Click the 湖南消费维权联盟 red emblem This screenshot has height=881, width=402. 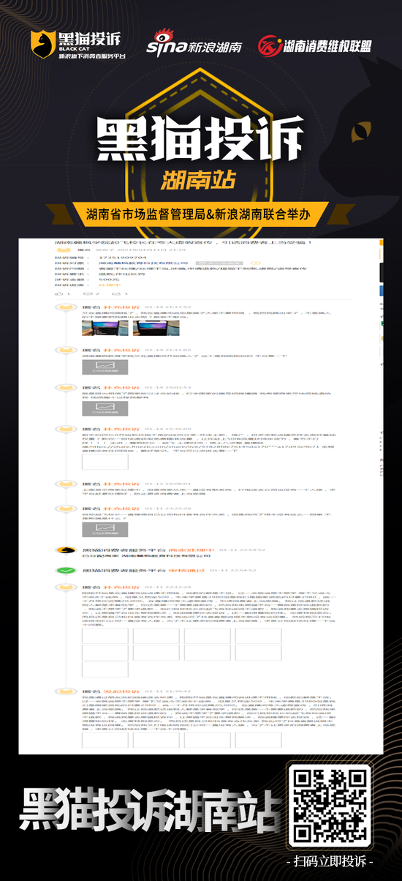(x=269, y=46)
